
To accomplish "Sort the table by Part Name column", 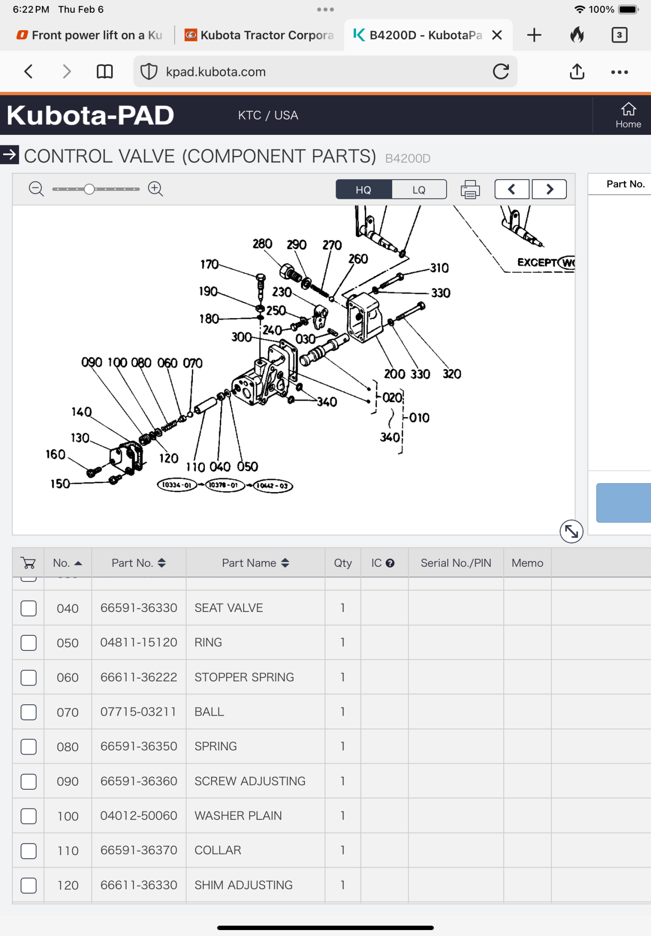I will pos(256,563).
